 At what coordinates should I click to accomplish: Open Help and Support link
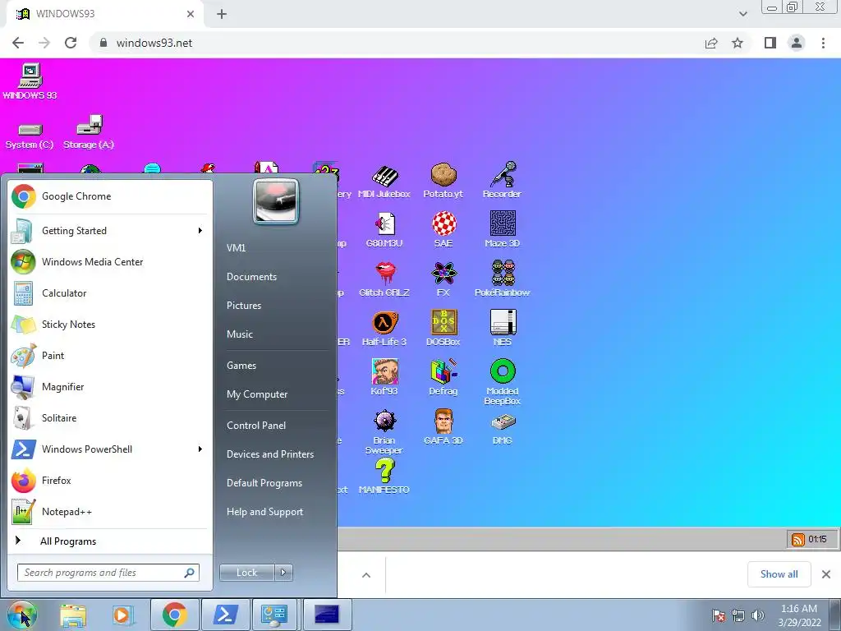pyautogui.click(x=265, y=512)
